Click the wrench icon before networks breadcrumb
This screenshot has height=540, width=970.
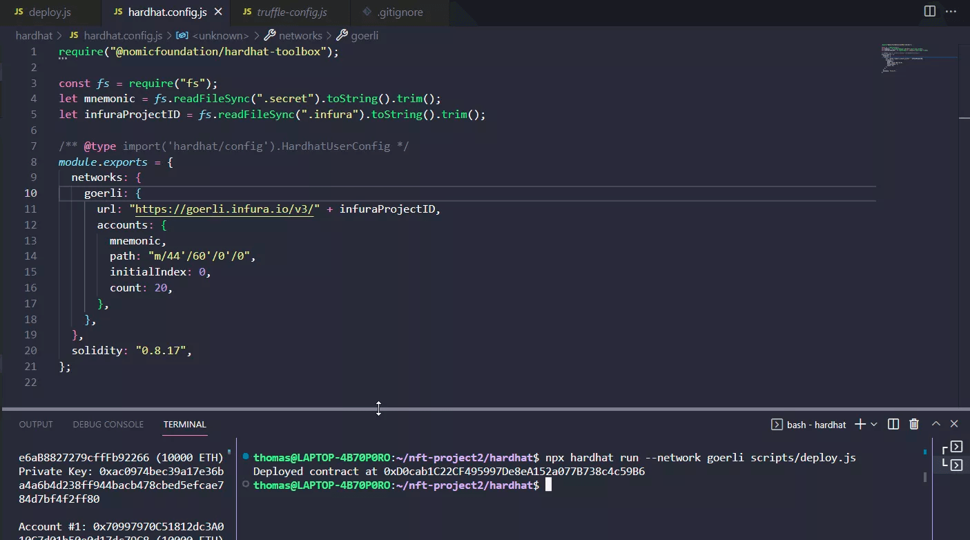(270, 35)
